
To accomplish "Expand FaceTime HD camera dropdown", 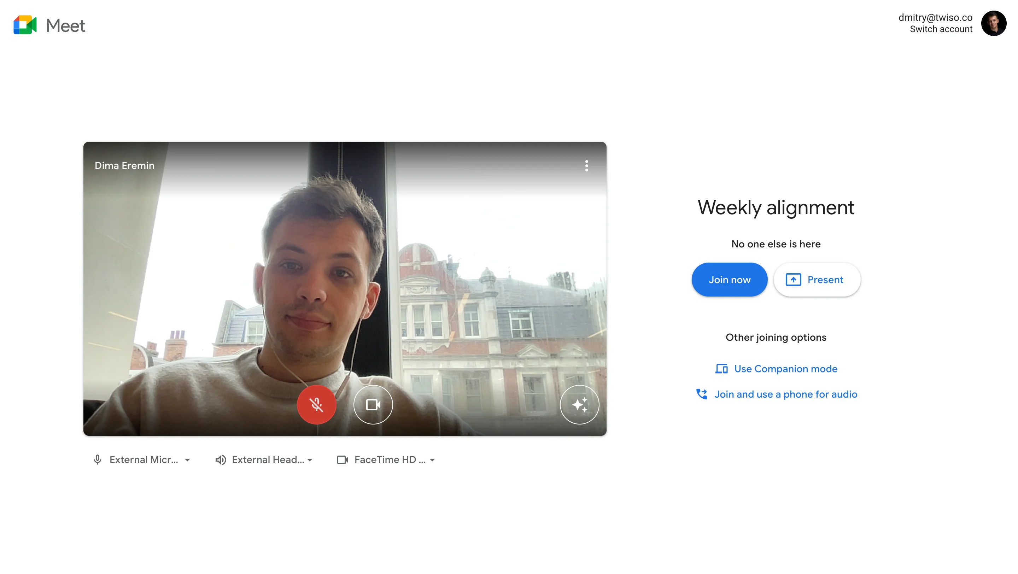I will coord(433,459).
